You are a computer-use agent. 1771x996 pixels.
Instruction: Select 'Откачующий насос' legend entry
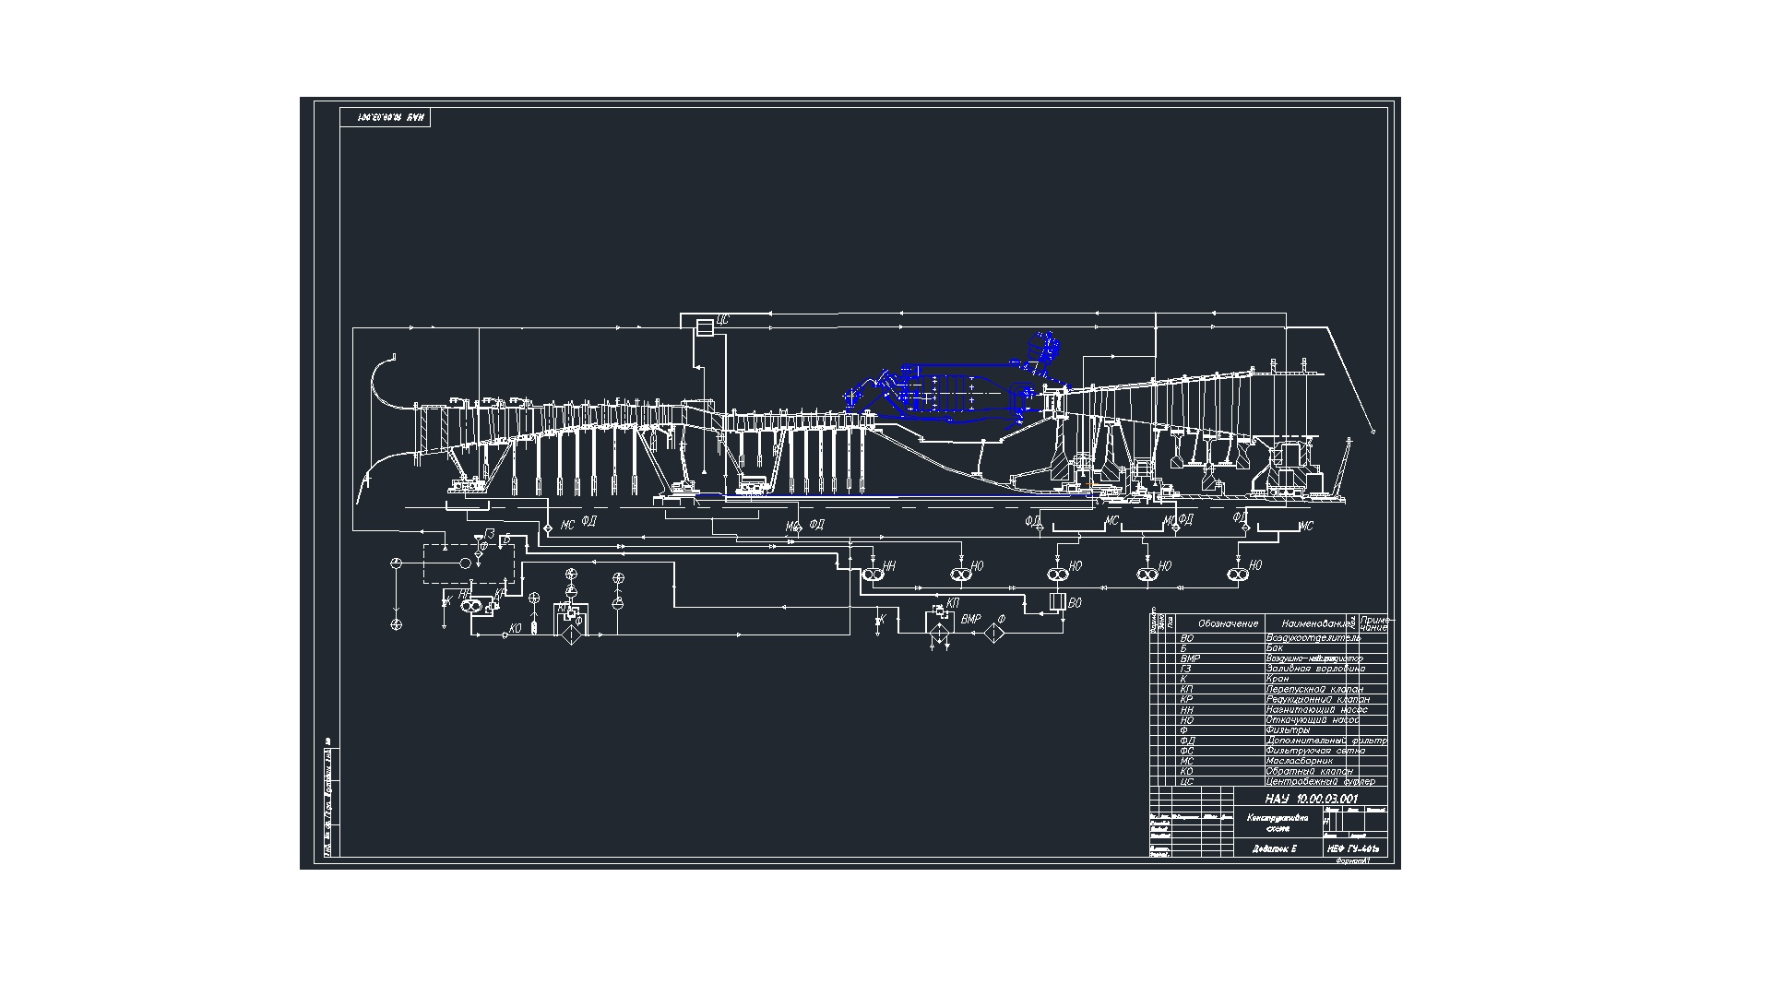tap(1313, 719)
